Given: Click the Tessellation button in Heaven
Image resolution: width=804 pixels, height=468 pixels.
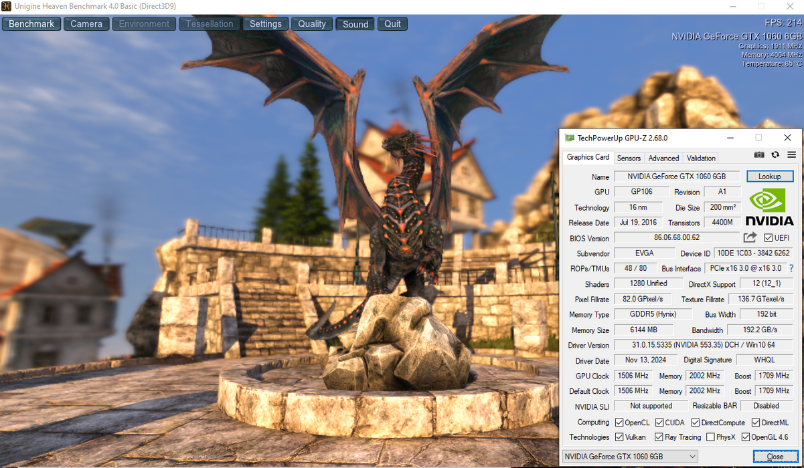Looking at the screenshot, I should pyautogui.click(x=210, y=23).
